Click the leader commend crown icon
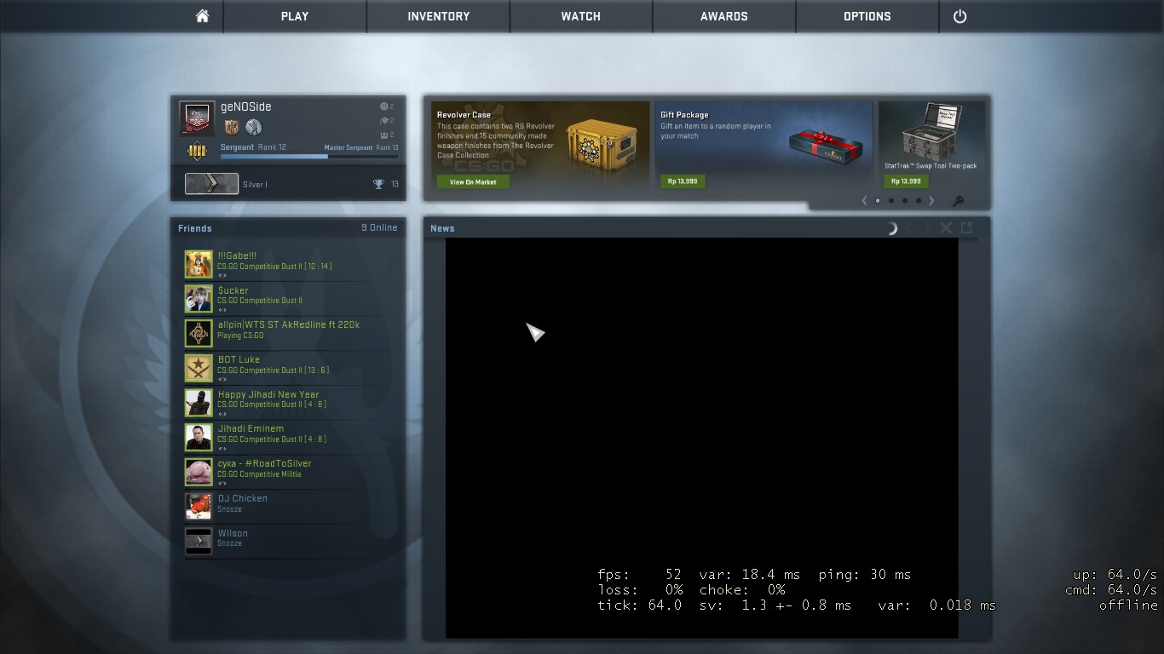The image size is (1164, 654). click(383, 135)
